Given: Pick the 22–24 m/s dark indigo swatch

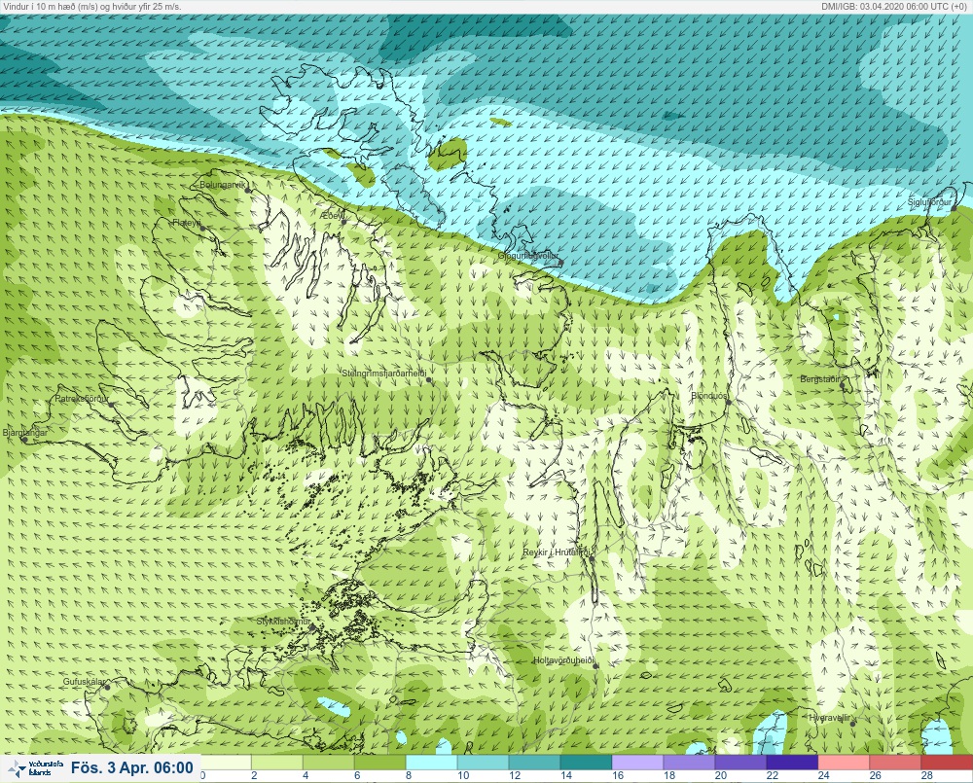Looking at the screenshot, I should click(792, 762).
